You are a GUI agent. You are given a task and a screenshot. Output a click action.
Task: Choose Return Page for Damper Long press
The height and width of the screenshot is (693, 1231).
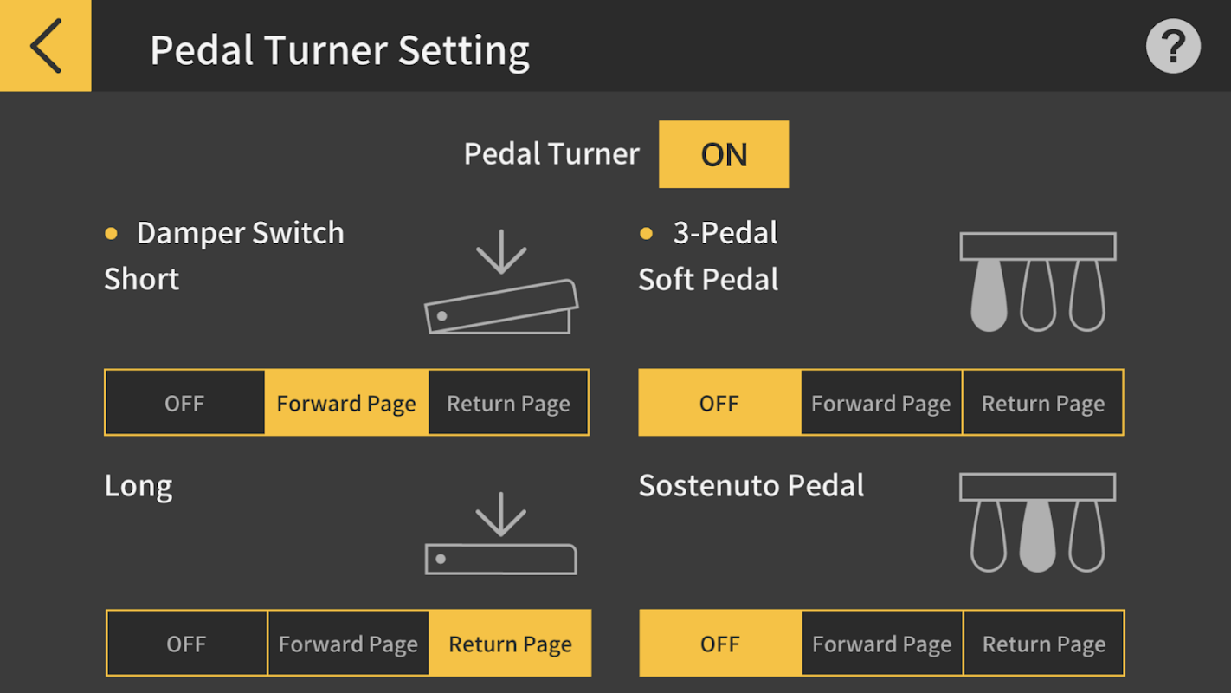[510, 644]
